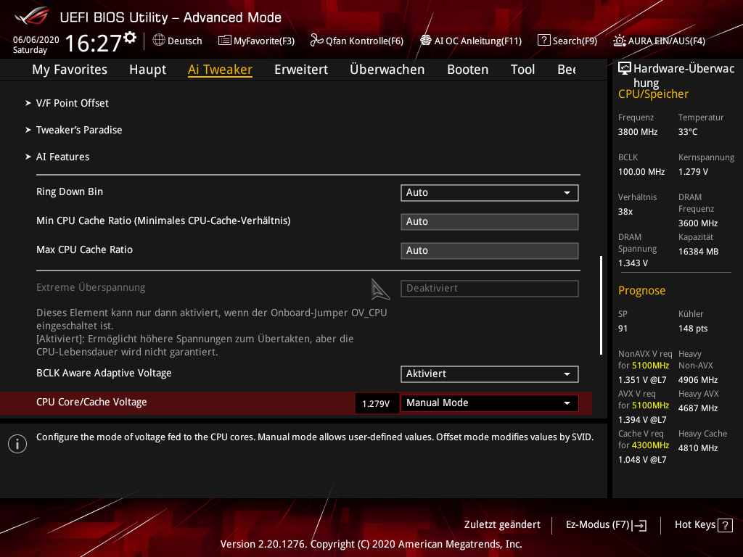Click the info icon beside help text
This screenshot has height=557, width=743.
pyautogui.click(x=17, y=444)
